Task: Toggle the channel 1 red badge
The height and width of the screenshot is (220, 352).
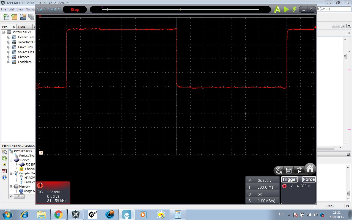Action: (40, 185)
